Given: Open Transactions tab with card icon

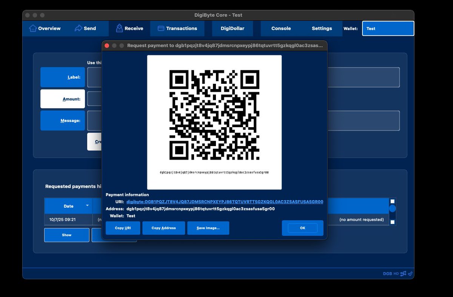Looking at the screenshot, I should 177,28.
